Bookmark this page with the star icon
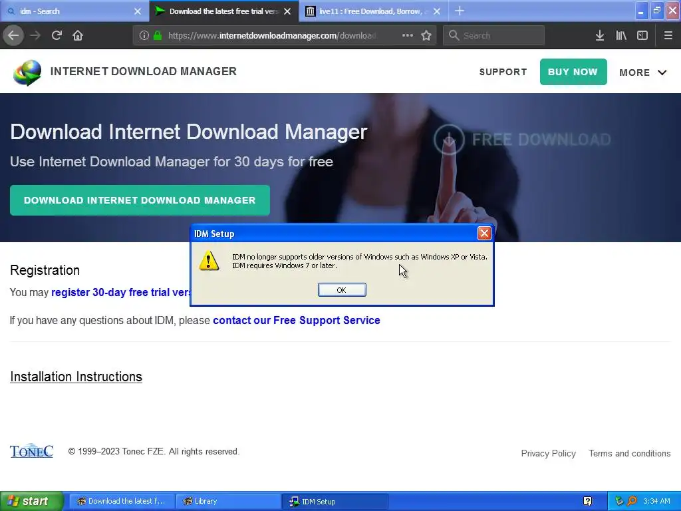Image resolution: width=681 pixels, height=511 pixels. [426, 36]
